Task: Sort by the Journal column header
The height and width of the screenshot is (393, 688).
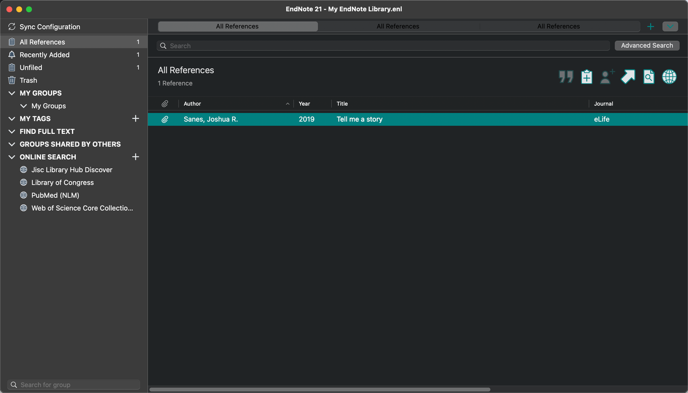Action: click(638, 104)
